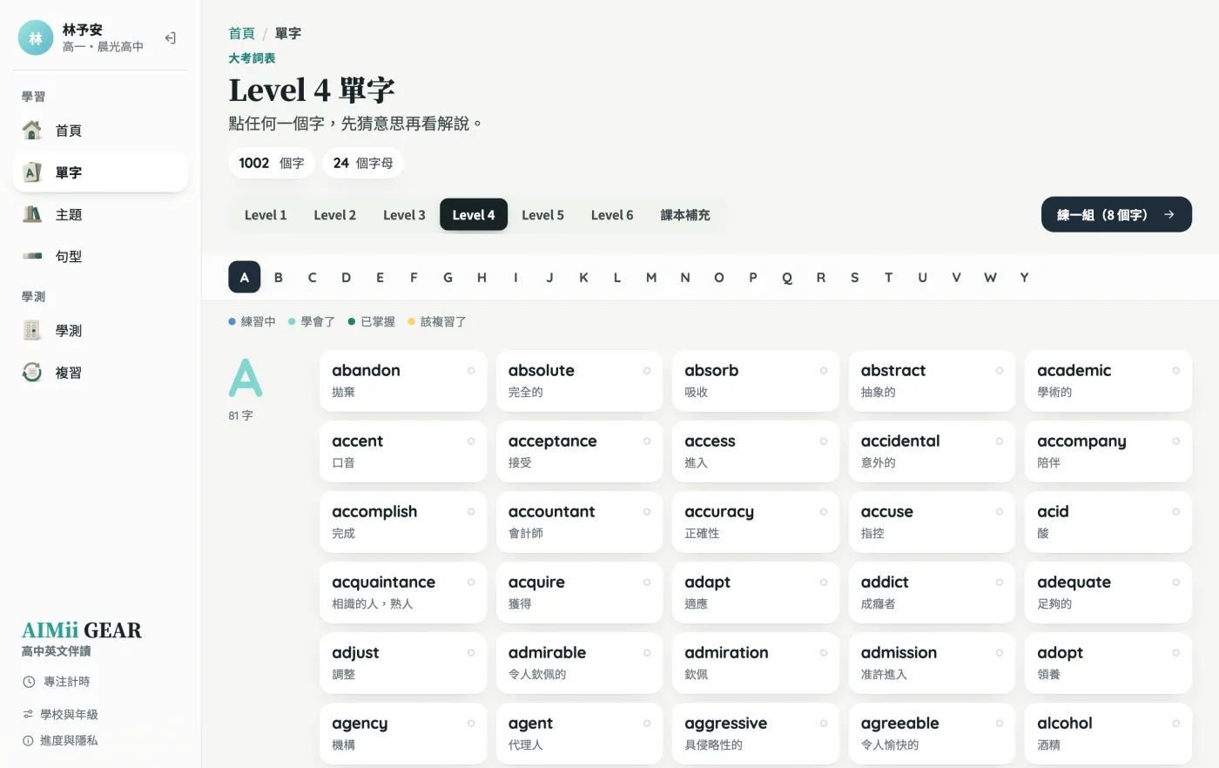Open the word card accidental
The height and width of the screenshot is (768, 1219).
(932, 451)
